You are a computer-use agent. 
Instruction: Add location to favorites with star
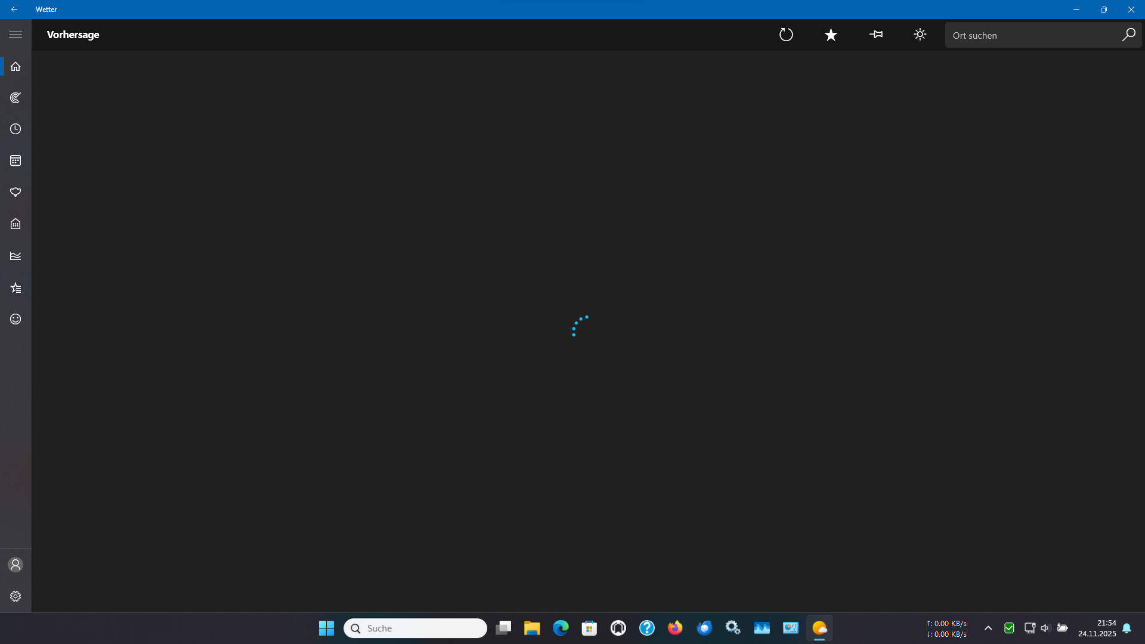831,35
